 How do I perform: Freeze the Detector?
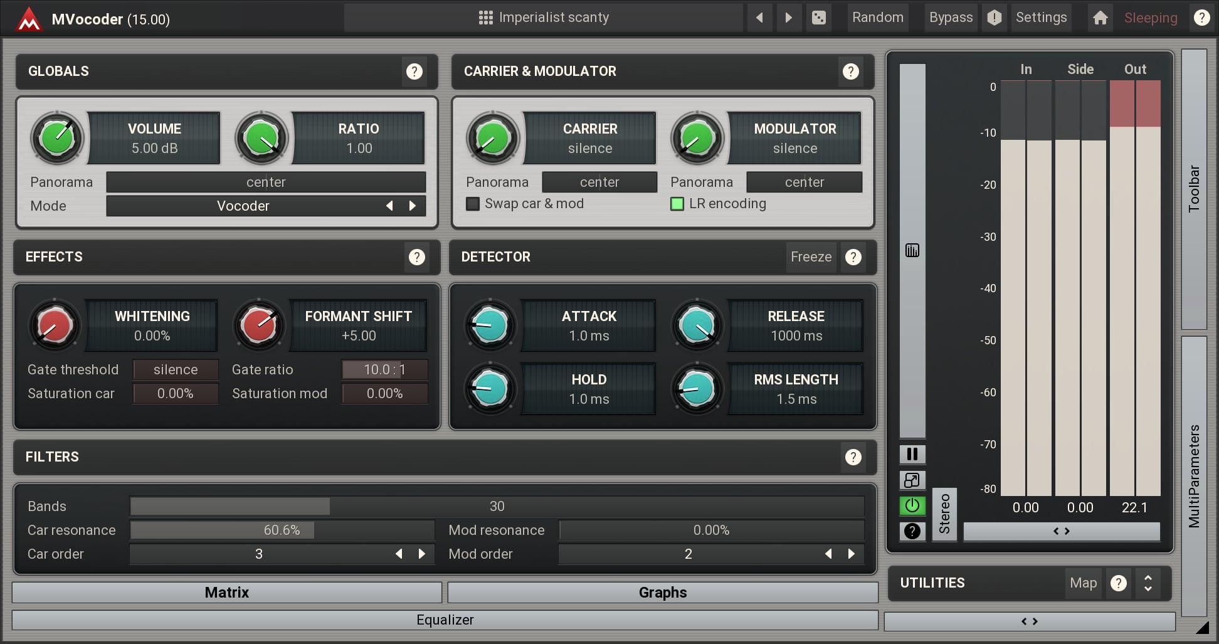pyautogui.click(x=811, y=257)
